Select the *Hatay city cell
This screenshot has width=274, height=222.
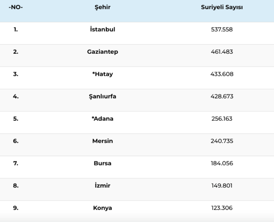(103, 74)
